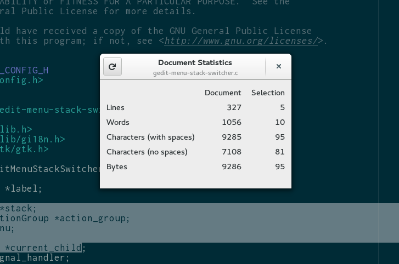The height and width of the screenshot is (264, 399).
Task: Refresh the document statistics
Action: click(113, 66)
